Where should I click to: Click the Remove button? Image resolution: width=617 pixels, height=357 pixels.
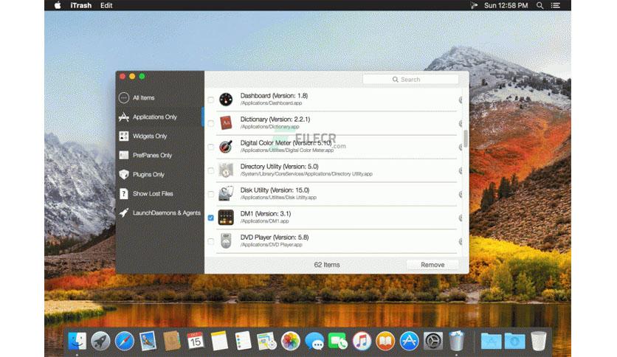(x=432, y=265)
